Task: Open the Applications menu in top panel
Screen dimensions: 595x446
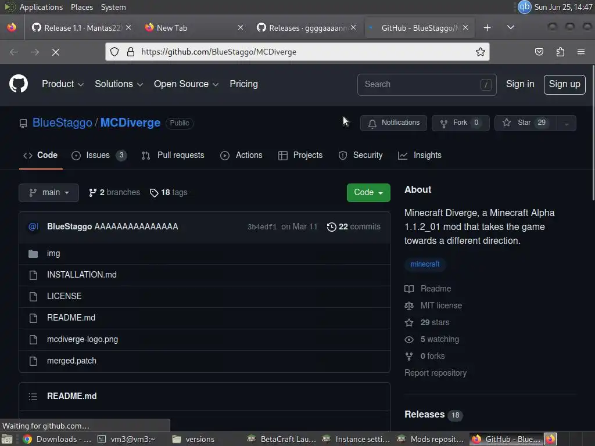Action: click(x=41, y=7)
